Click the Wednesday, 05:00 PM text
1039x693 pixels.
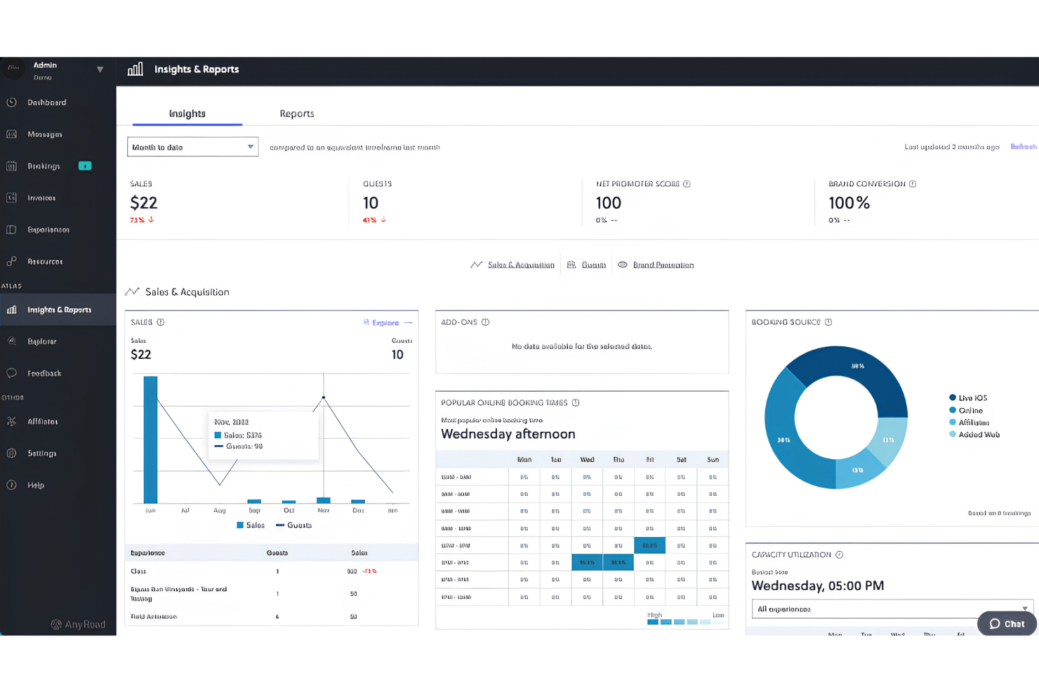818,586
